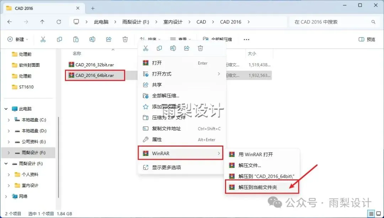
Task: Select the CAD_2016_32bit.rar file
Action: tap(95, 65)
